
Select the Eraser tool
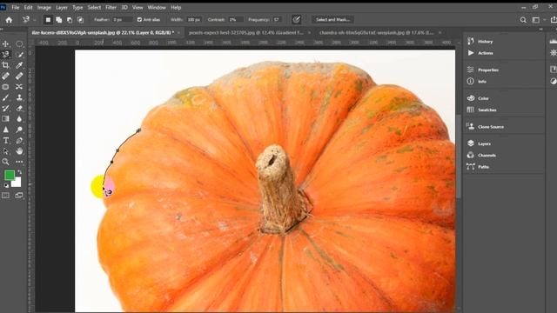19,108
